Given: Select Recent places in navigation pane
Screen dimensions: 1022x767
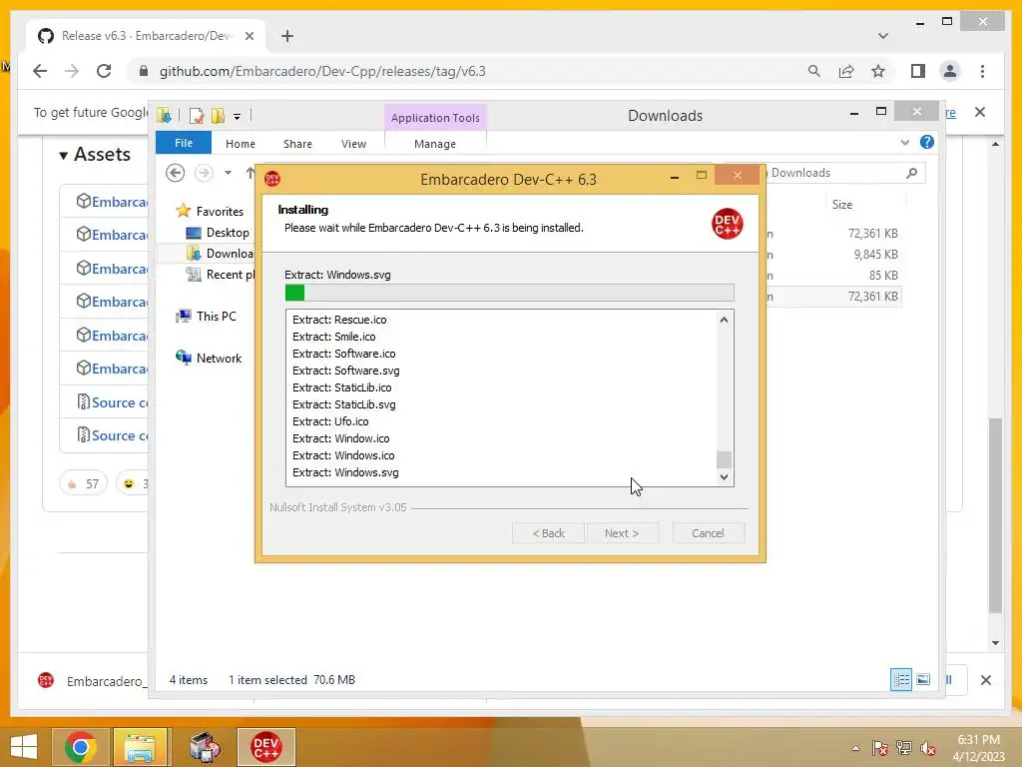Looking at the screenshot, I should click(230, 275).
